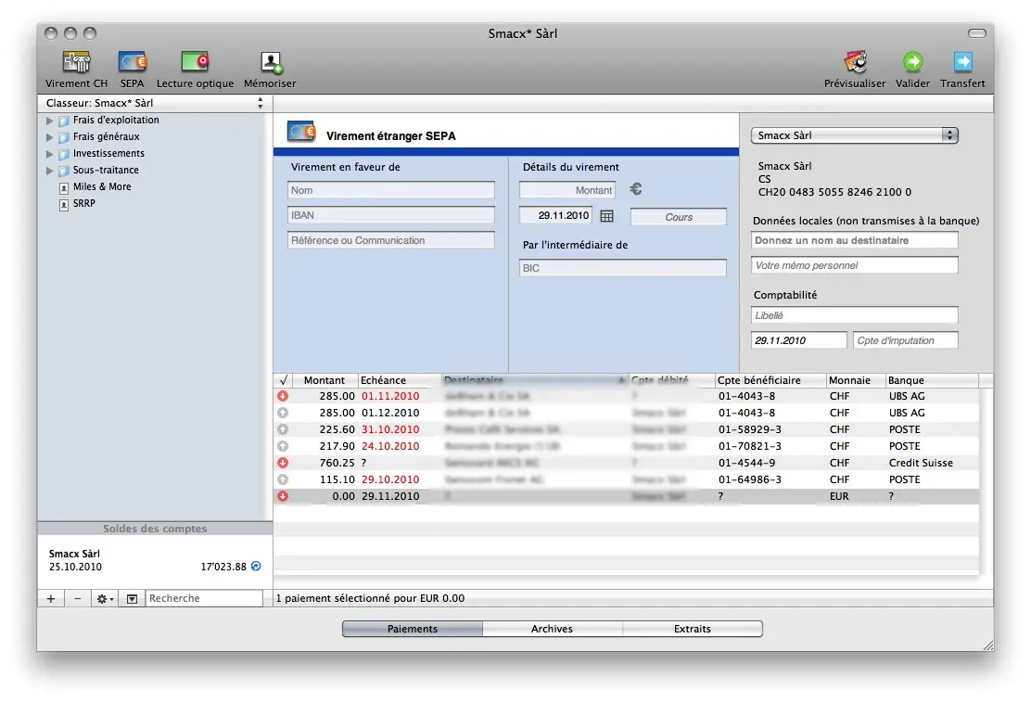Click the status icon of 01.12.2010 payment

[283, 413]
